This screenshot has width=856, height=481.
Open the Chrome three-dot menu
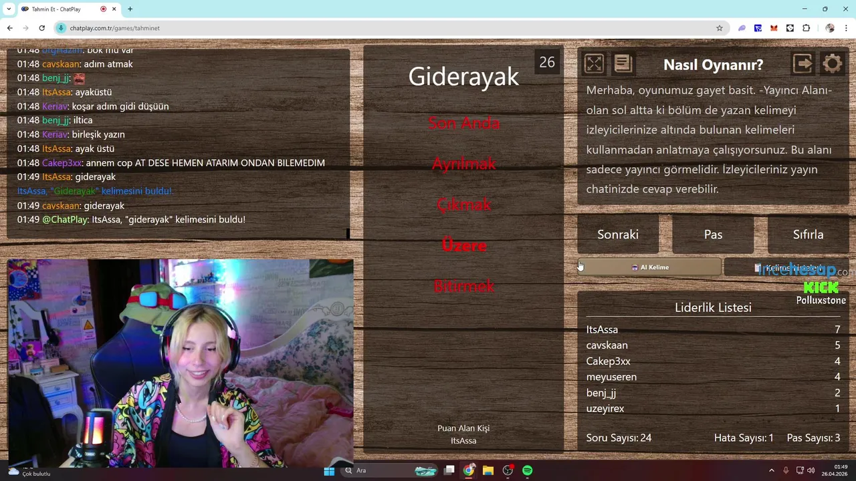tap(847, 28)
